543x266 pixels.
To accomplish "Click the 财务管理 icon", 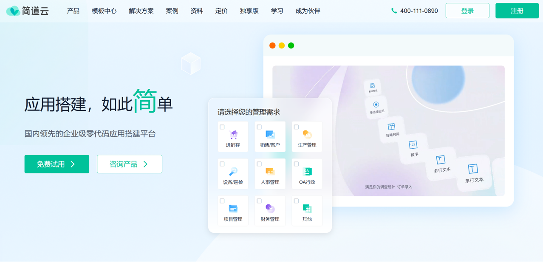I will [270, 209].
